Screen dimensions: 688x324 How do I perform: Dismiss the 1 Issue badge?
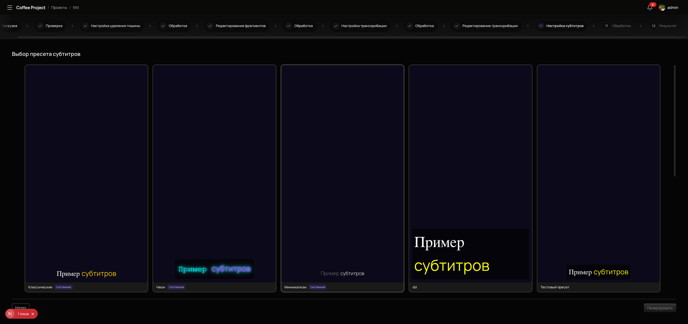pos(33,314)
